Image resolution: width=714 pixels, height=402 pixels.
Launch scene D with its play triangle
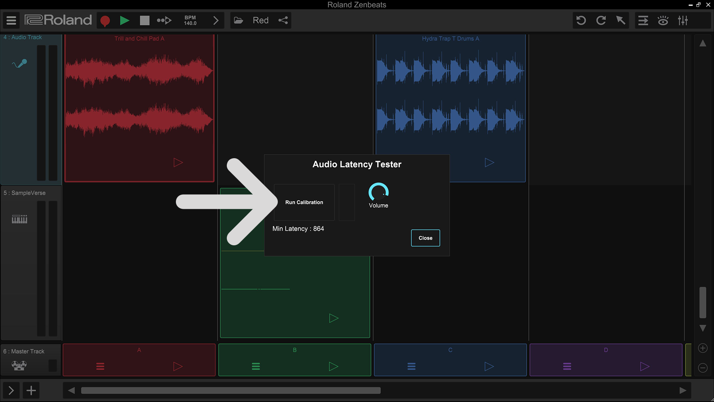(x=644, y=366)
